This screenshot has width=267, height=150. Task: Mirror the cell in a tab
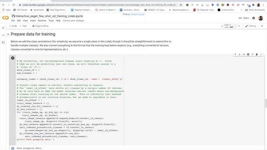tap(252, 55)
